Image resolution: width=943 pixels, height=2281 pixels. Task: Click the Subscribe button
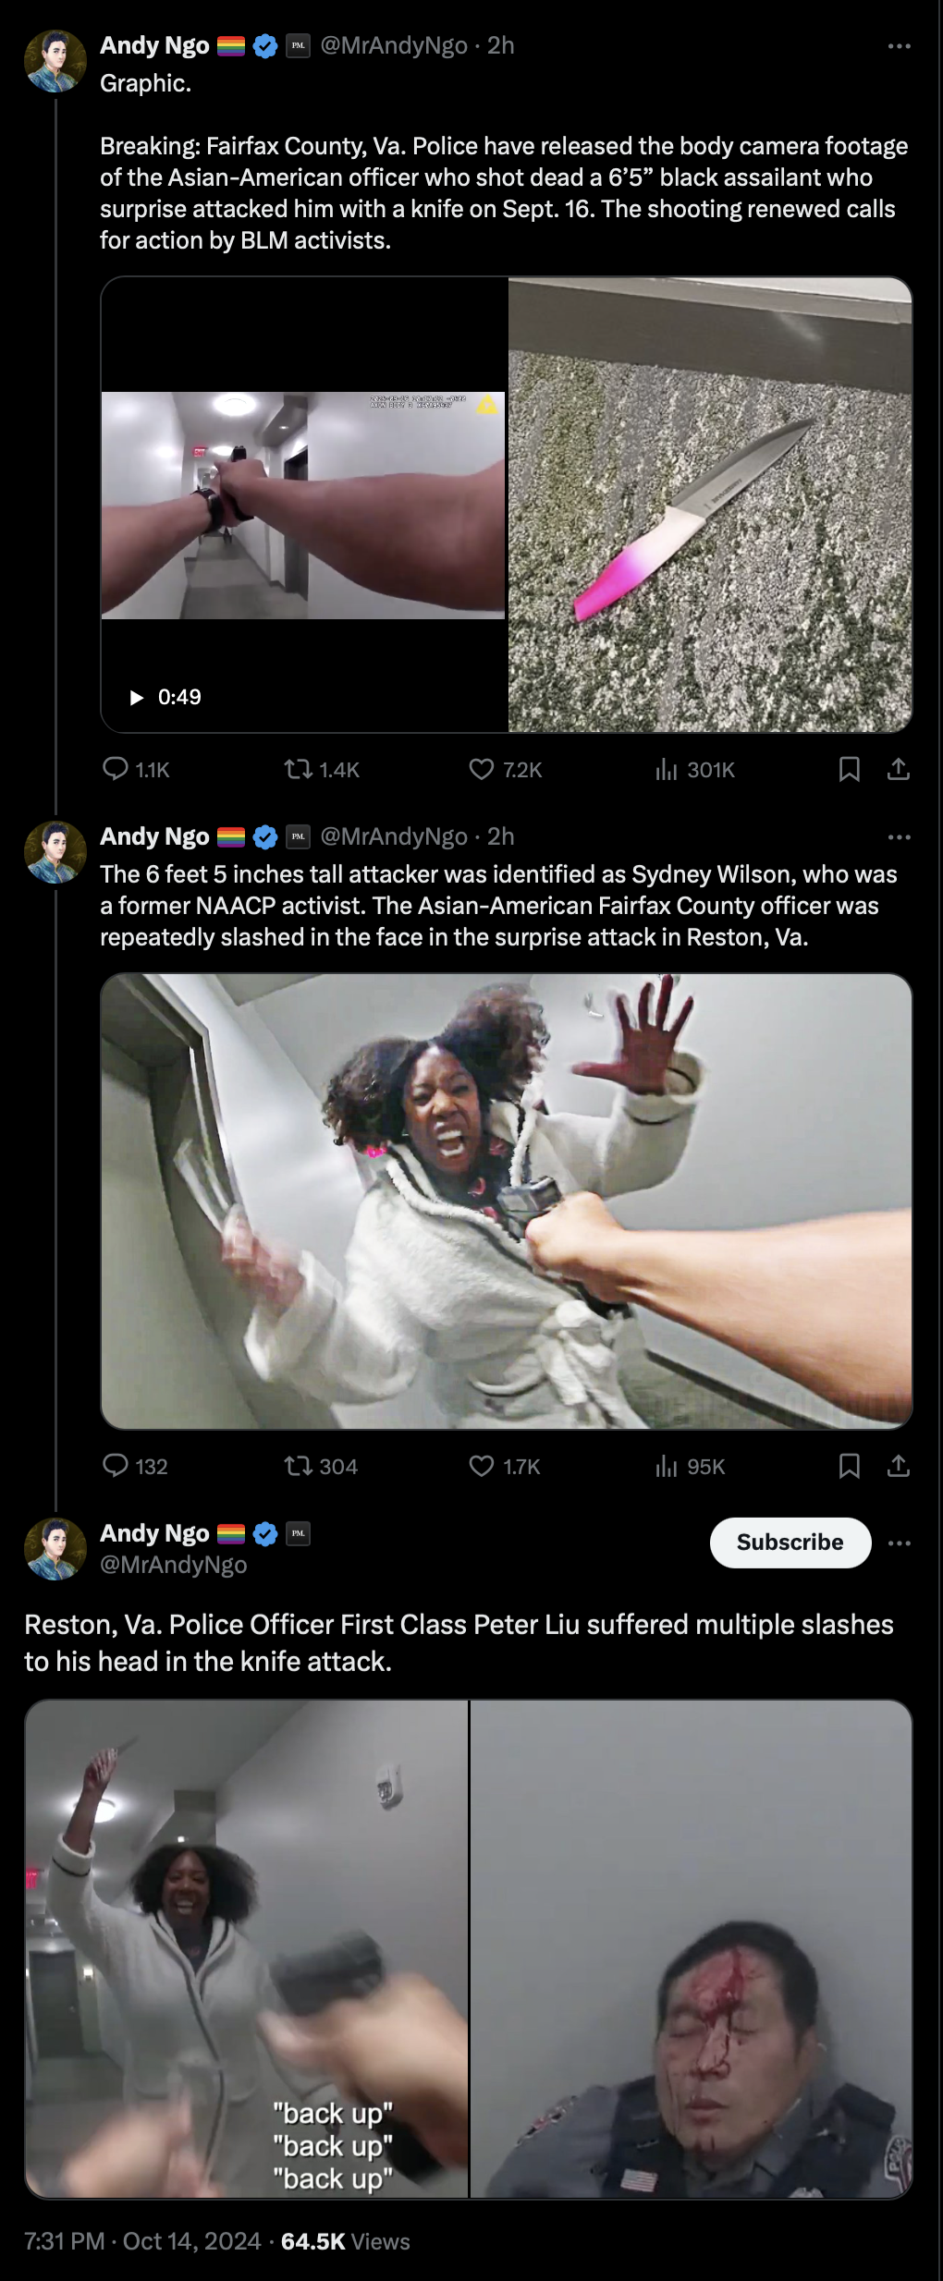pos(790,1543)
